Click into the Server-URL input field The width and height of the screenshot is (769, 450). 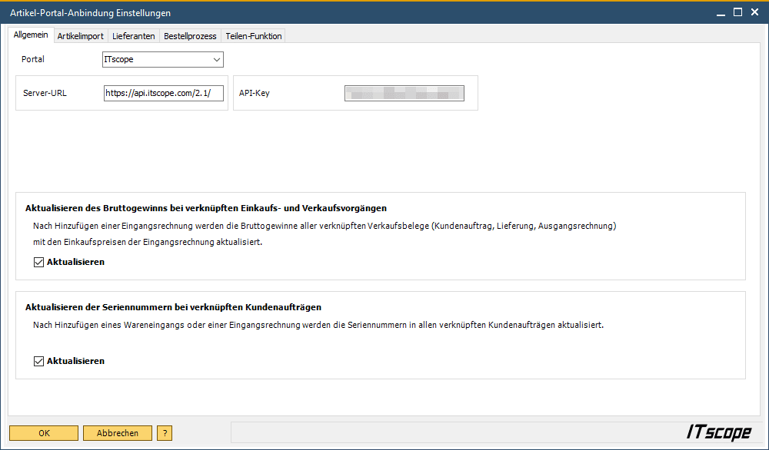163,93
